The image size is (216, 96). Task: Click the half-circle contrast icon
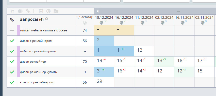coord(48,11)
